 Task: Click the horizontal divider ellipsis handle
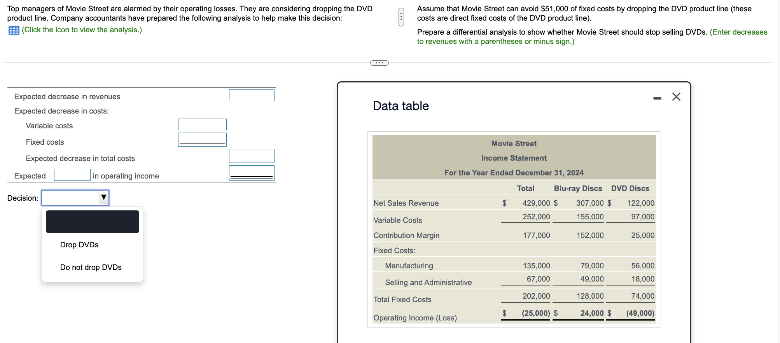379,63
